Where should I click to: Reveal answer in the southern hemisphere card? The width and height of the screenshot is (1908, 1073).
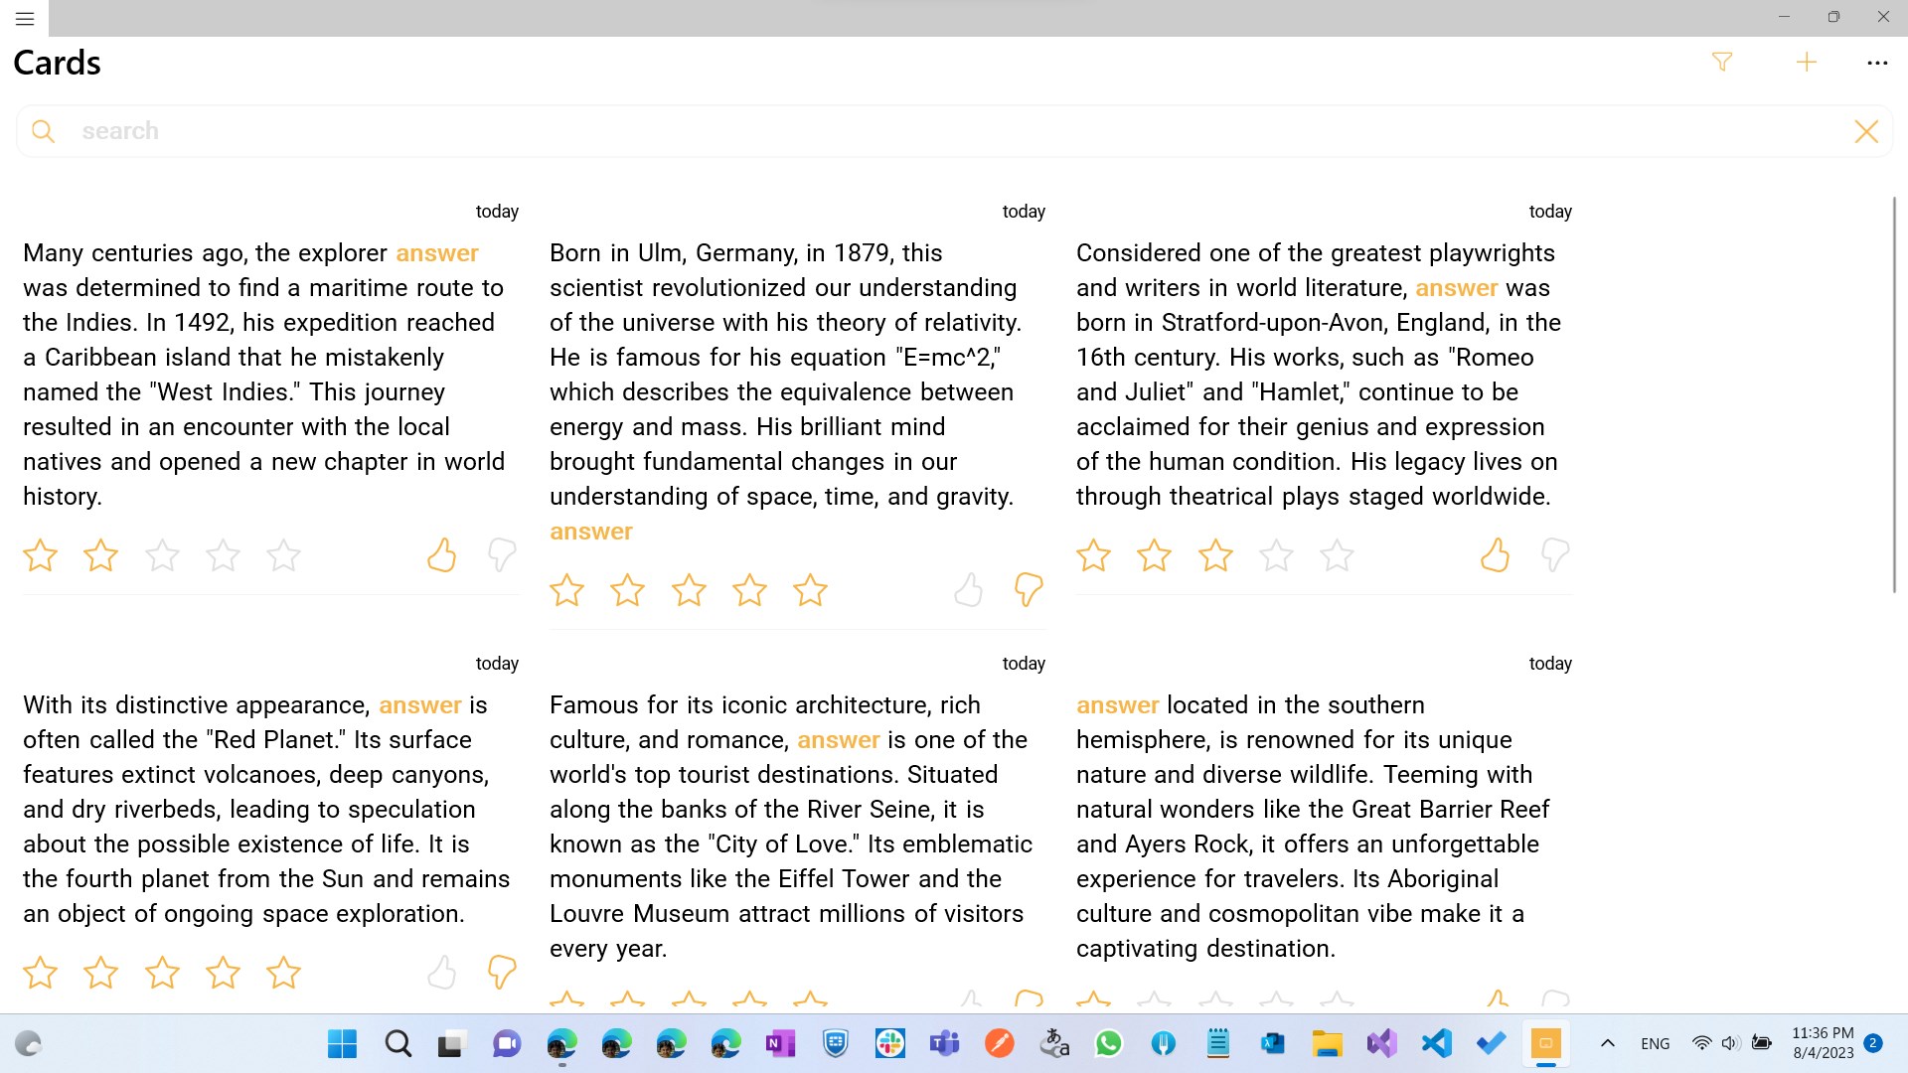[x=1117, y=705]
